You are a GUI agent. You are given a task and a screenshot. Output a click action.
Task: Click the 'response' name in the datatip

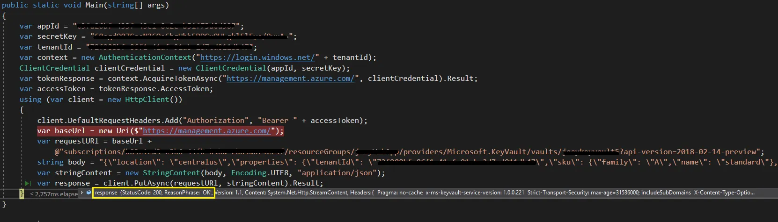tap(106, 193)
